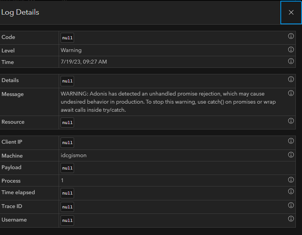Click the Warning level value
302x235 pixels.
tap(71, 50)
